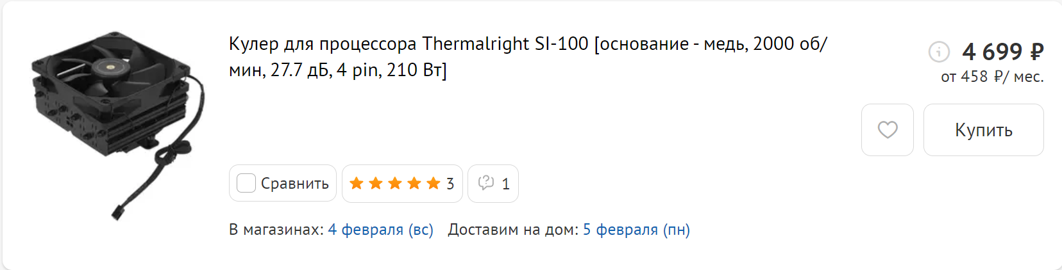Click the 5 февраля (пн) home delivery date
The image size is (1062, 270).
click(636, 230)
